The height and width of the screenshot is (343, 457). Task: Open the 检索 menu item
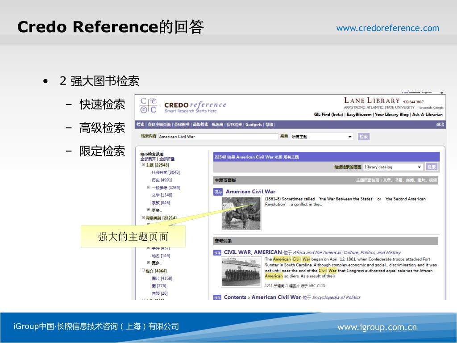coord(141,125)
